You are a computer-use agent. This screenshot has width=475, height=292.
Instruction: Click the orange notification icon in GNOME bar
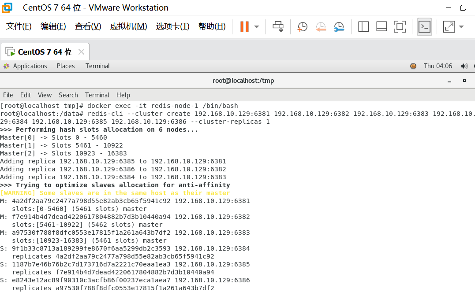413,66
